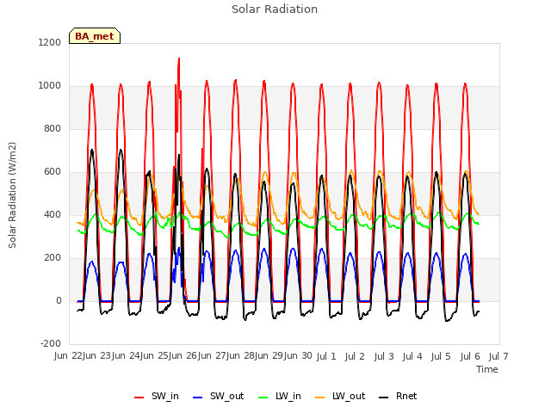The height and width of the screenshot is (413, 551).
Task: Toggle the Rnet legend entry
Action: click(398, 396)
